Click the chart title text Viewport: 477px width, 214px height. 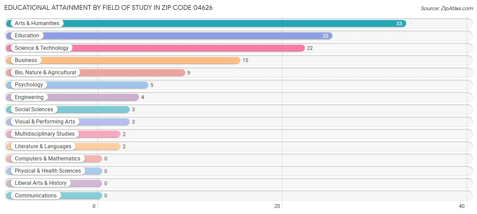click(109, 7)
